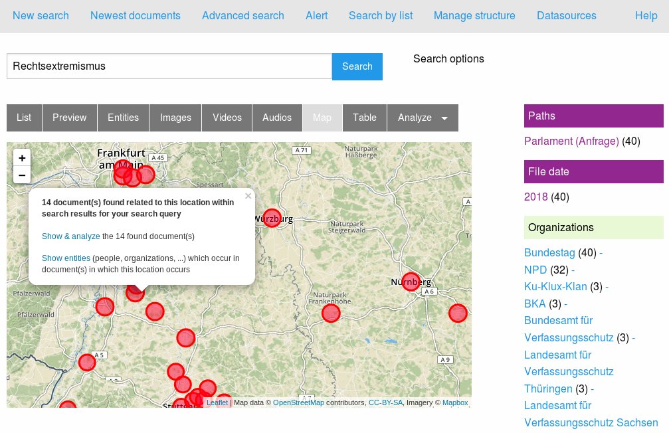669x433 pixels.
Task: Switch to Preview tab
Action: coord(70,118)
